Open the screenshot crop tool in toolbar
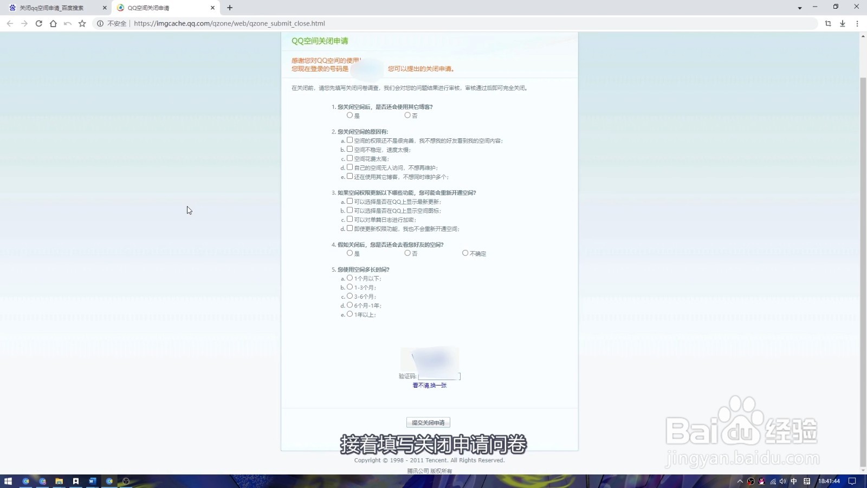 [828, 23]
